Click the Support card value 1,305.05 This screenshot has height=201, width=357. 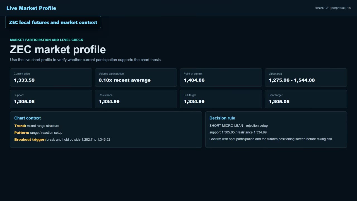click(x=24, y=102)
